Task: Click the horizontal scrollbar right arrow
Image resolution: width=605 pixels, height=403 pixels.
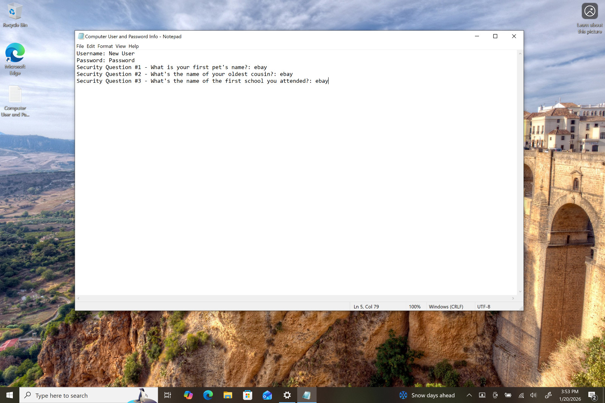Action: (513, 298)
